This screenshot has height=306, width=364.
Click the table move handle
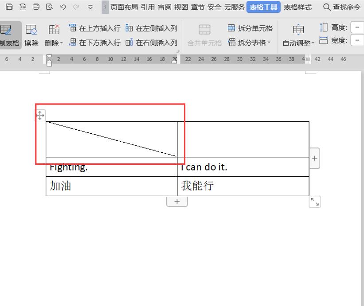click(x=40, y=115)
